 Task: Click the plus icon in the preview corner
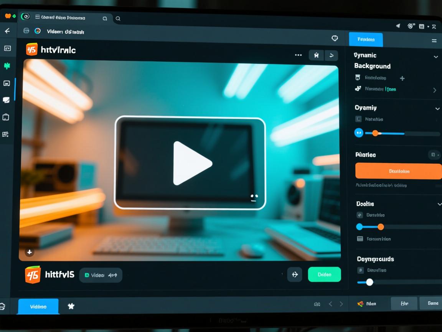tap(30, 252)
